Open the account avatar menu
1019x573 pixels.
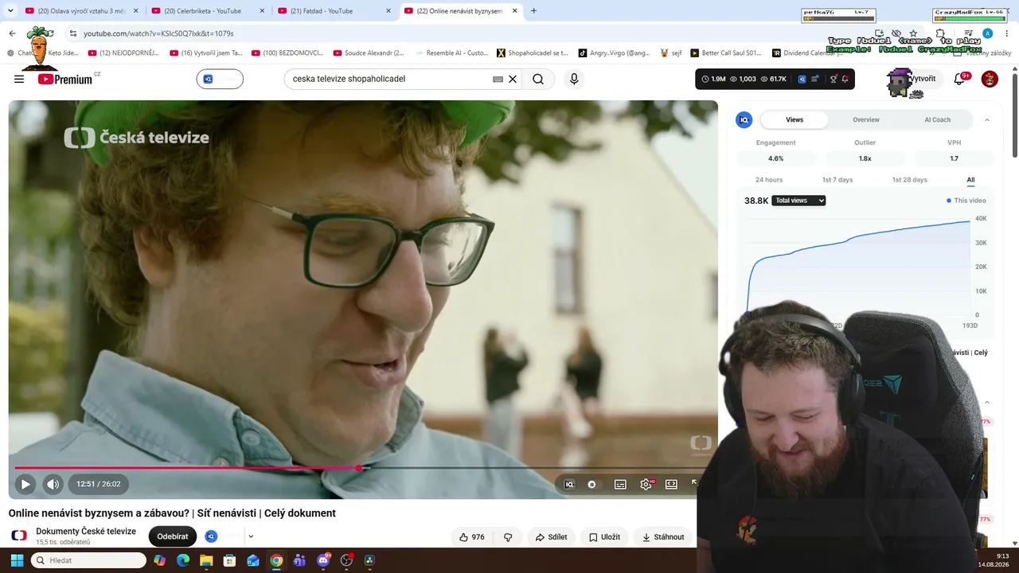tap(990, 79)
